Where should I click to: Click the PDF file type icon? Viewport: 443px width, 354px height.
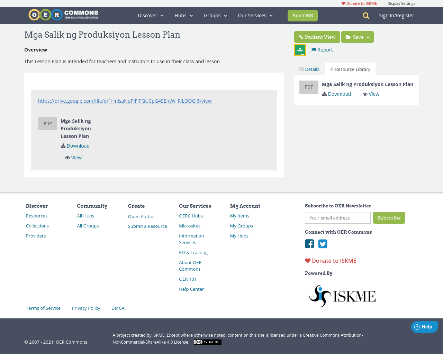(47, 123)
